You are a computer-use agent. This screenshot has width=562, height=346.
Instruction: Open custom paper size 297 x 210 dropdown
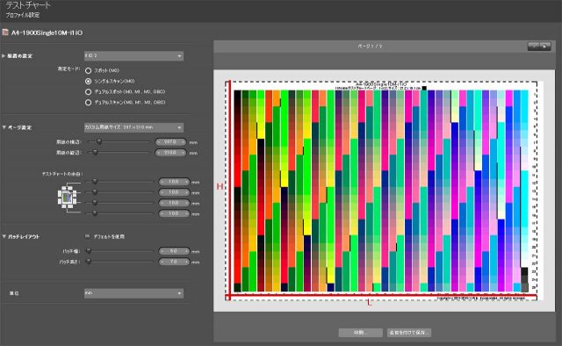(x=133, y=127)
